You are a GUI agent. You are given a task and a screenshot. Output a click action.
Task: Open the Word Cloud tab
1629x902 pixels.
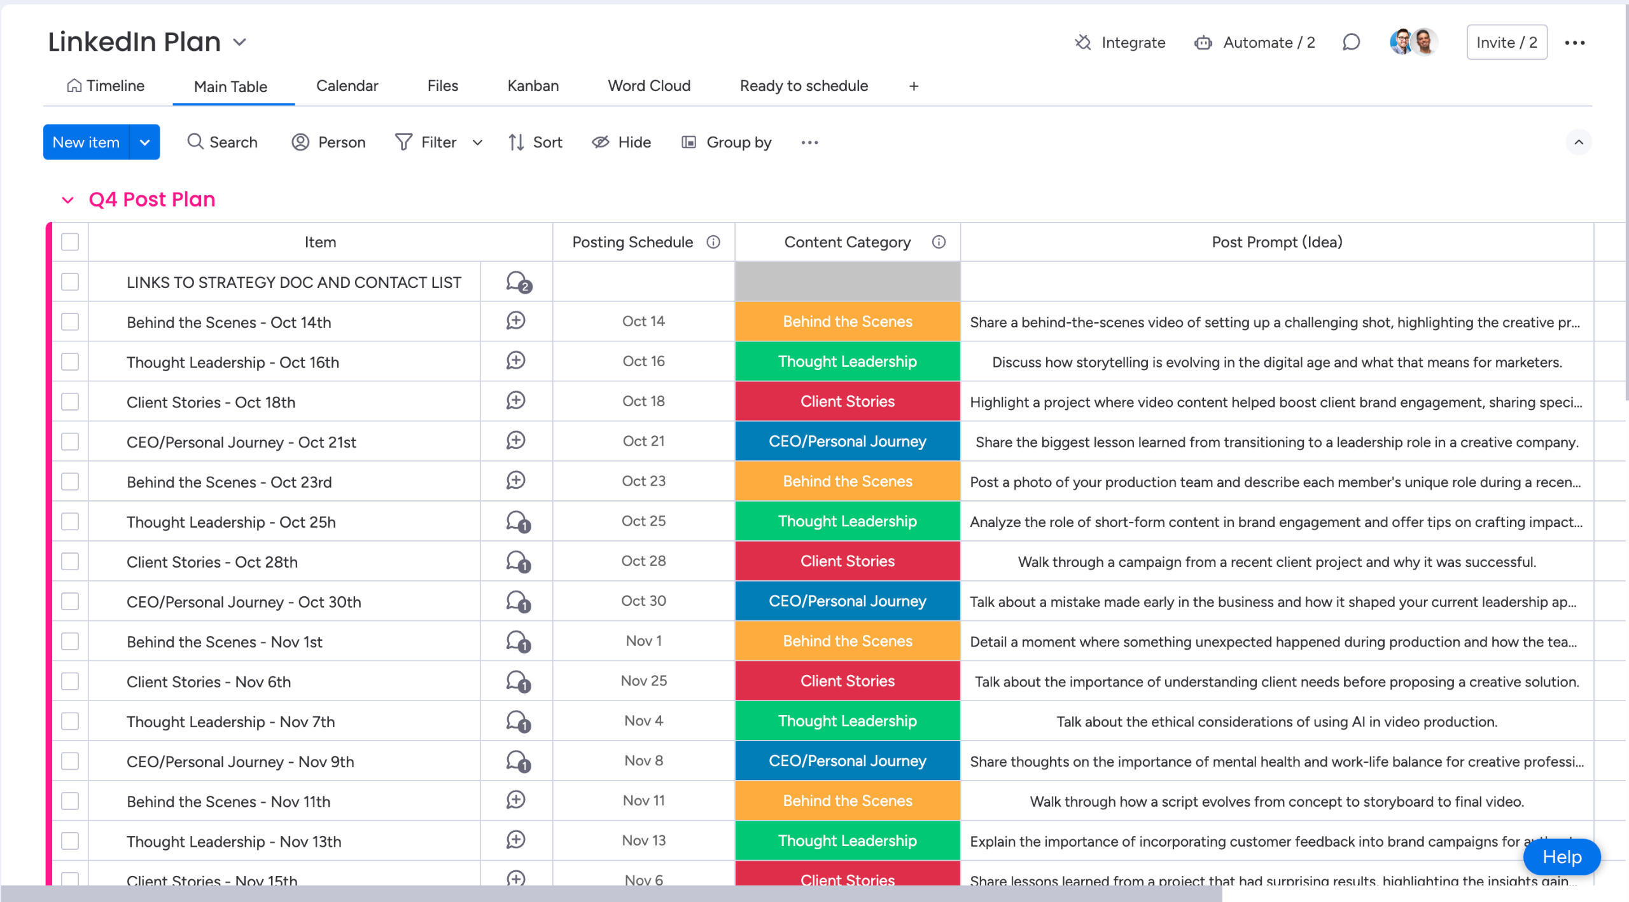[648, 86]
